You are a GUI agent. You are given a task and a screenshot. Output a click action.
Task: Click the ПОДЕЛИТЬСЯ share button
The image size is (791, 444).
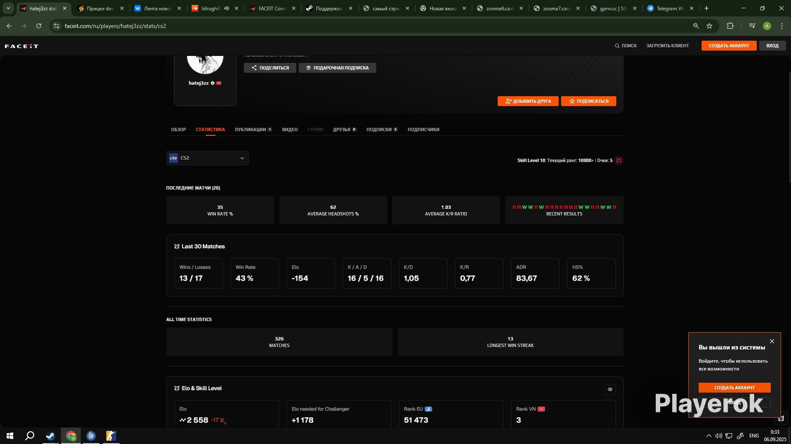[x=270, y=68]
